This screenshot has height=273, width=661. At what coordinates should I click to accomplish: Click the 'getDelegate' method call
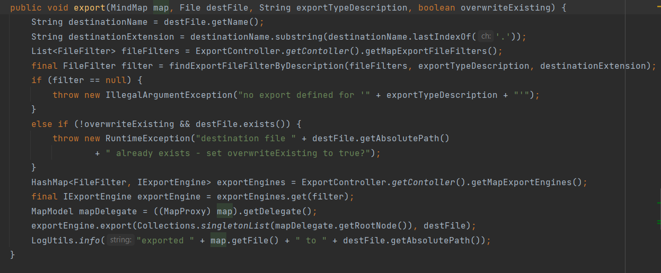pyautogui.click(x=272, y=211)
